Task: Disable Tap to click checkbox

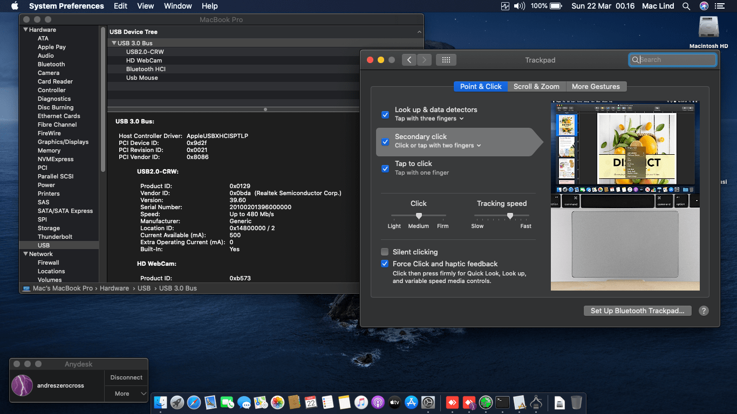Action: (385, 168)
